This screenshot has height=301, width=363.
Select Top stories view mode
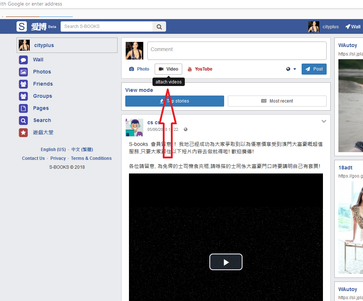[x=175, y=101]
